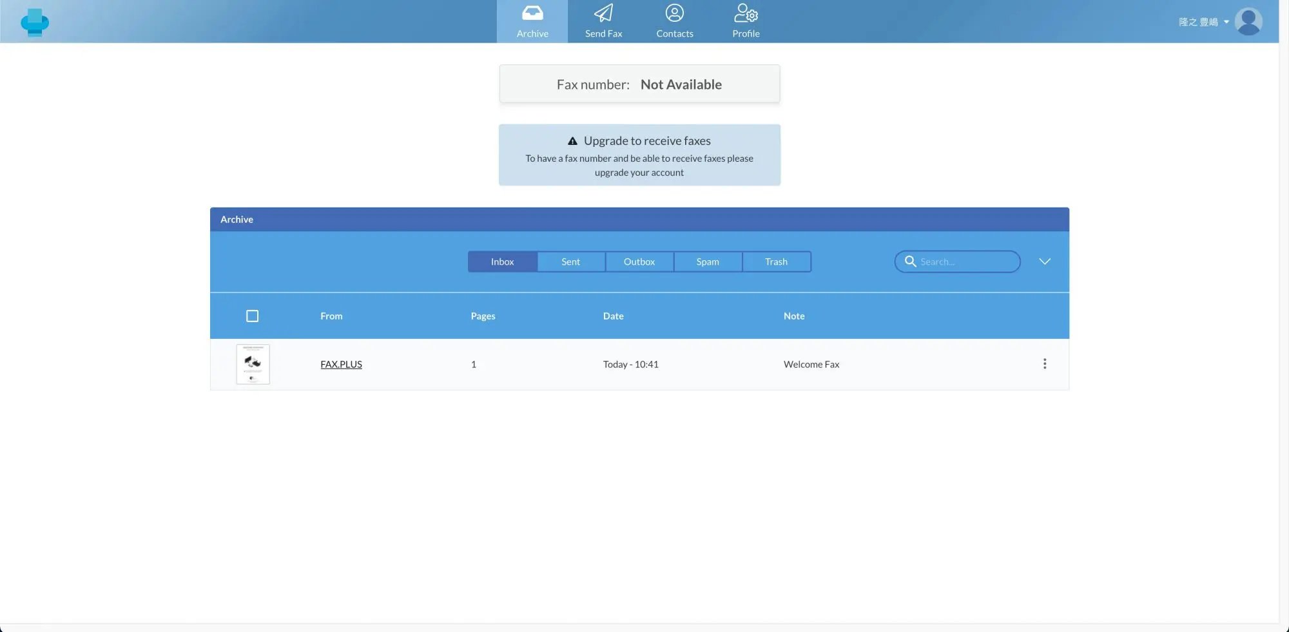Switch to the Outbox tab
This screenshot has height=632, width=1289.
click(x=639, y=262)
